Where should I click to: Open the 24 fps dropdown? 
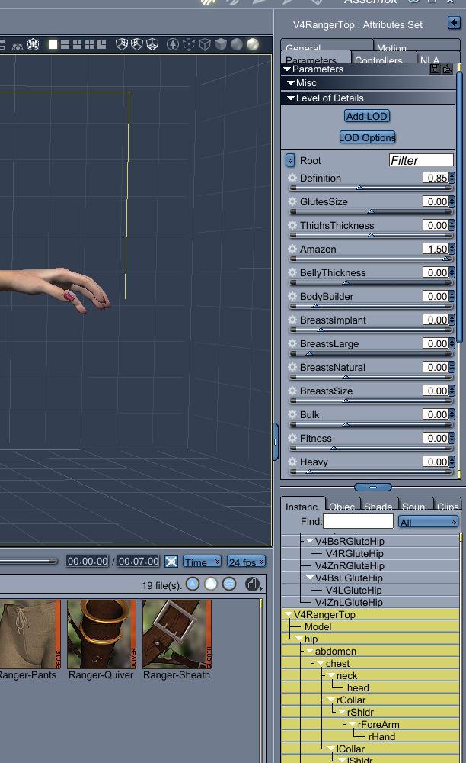pos(246,562)
